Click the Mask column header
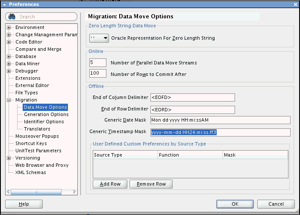The height and width of the screenshot is (215, 300). click(256, 155)
